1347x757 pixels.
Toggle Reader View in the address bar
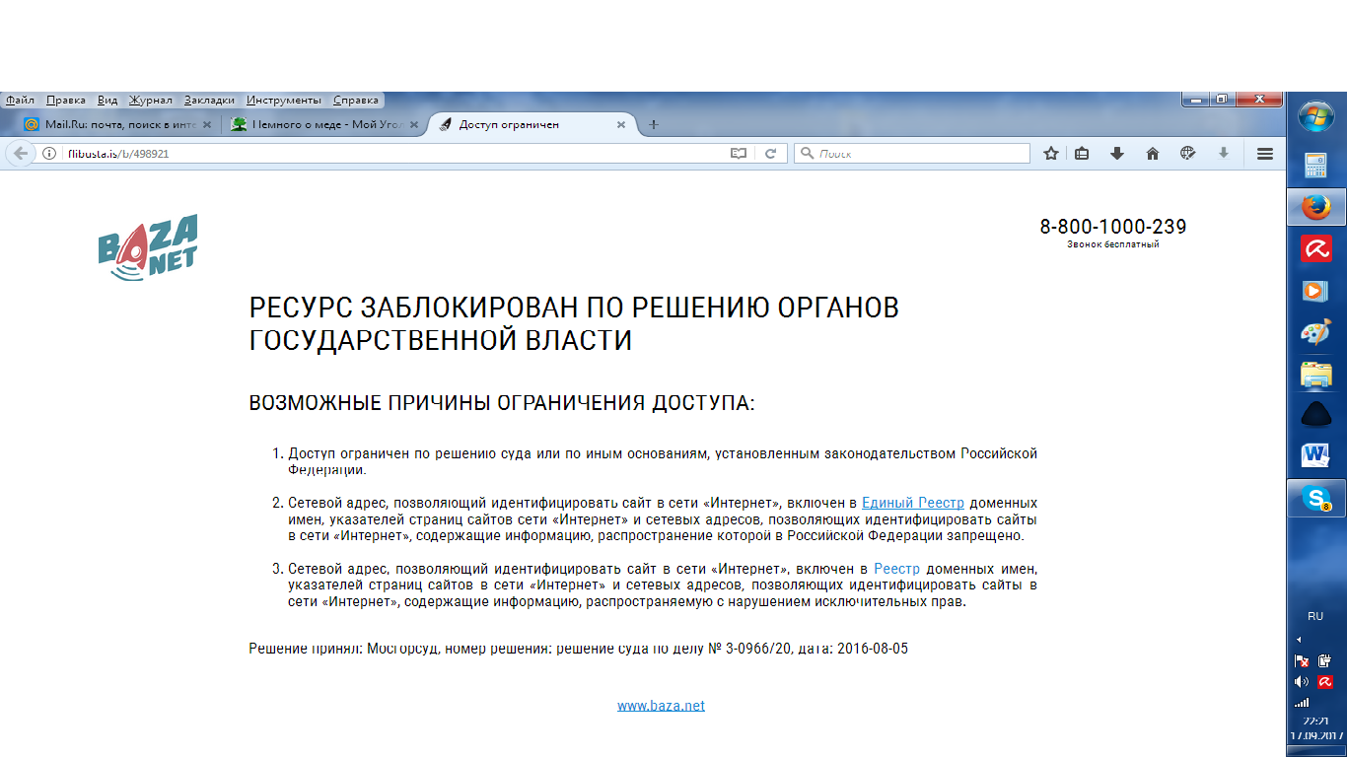pyautogui.click(x=739, y=154)
